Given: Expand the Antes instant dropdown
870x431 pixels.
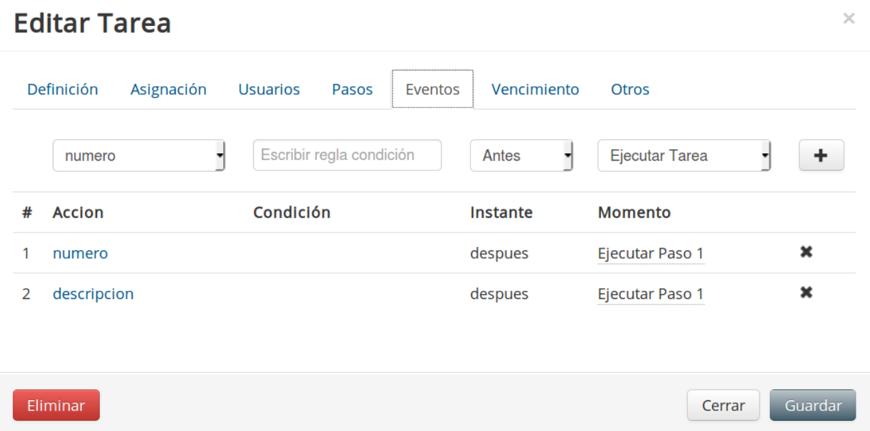Looking at the screenshot, I should point(522,155).
